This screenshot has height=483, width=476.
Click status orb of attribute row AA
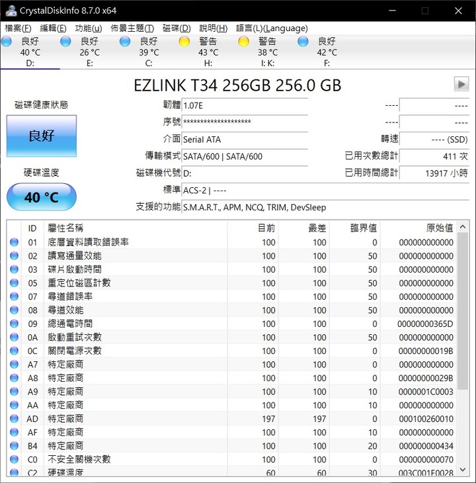(14, 405)
